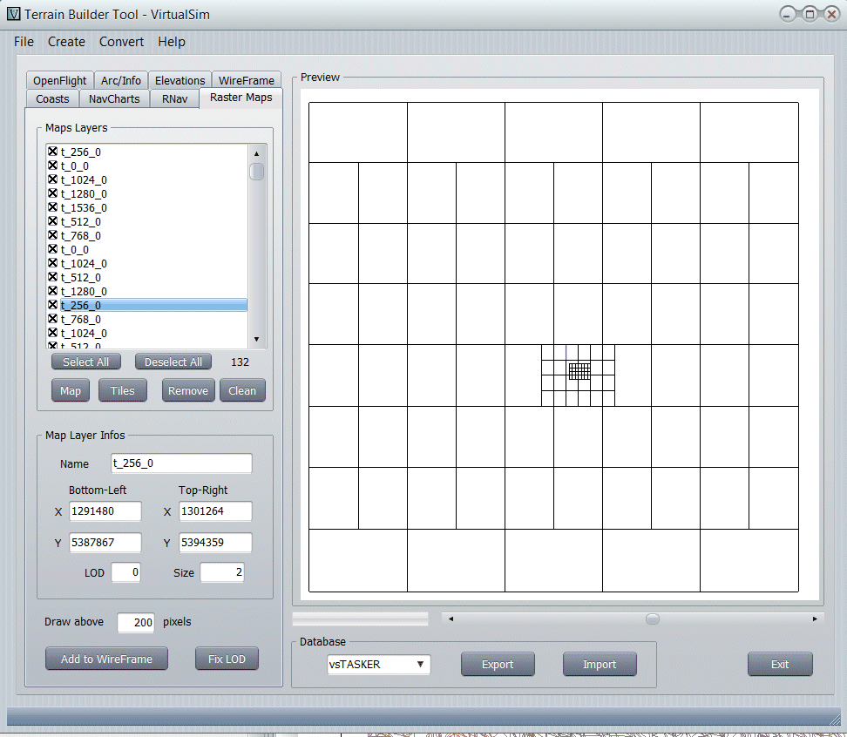847x737 pixels.
Task: Open the NavCharts tab
Action: pos(114,98)
